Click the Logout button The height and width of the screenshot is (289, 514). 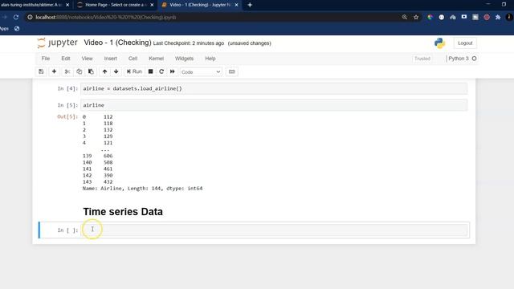tap(465, 43)
